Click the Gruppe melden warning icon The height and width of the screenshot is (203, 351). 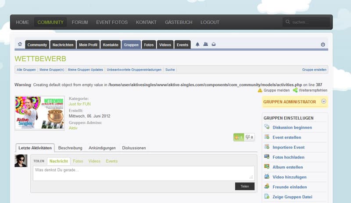pos(260,90)
